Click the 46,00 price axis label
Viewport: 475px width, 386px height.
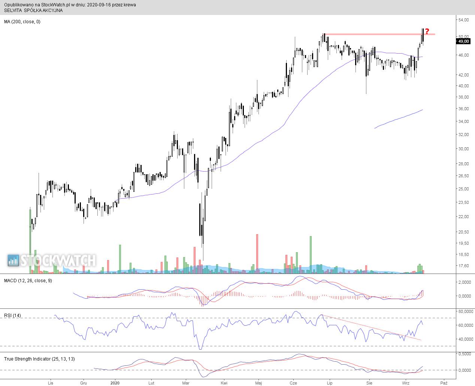[x=464, y=55]
